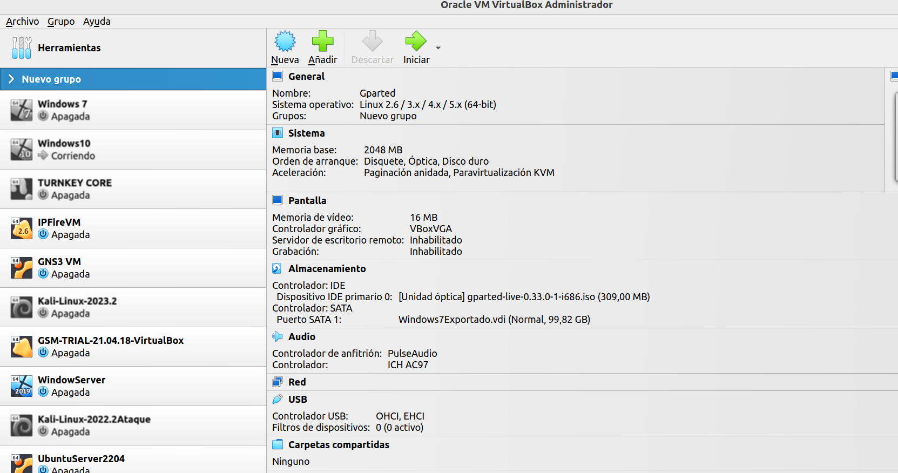Open the Archivo menu

pos(22,22)
